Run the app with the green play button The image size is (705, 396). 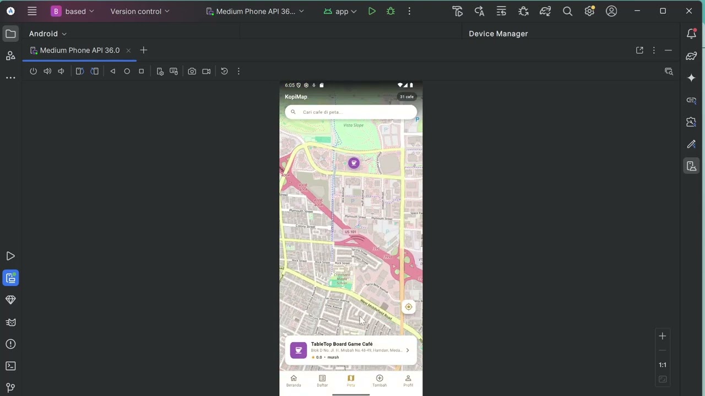(372, 11)
